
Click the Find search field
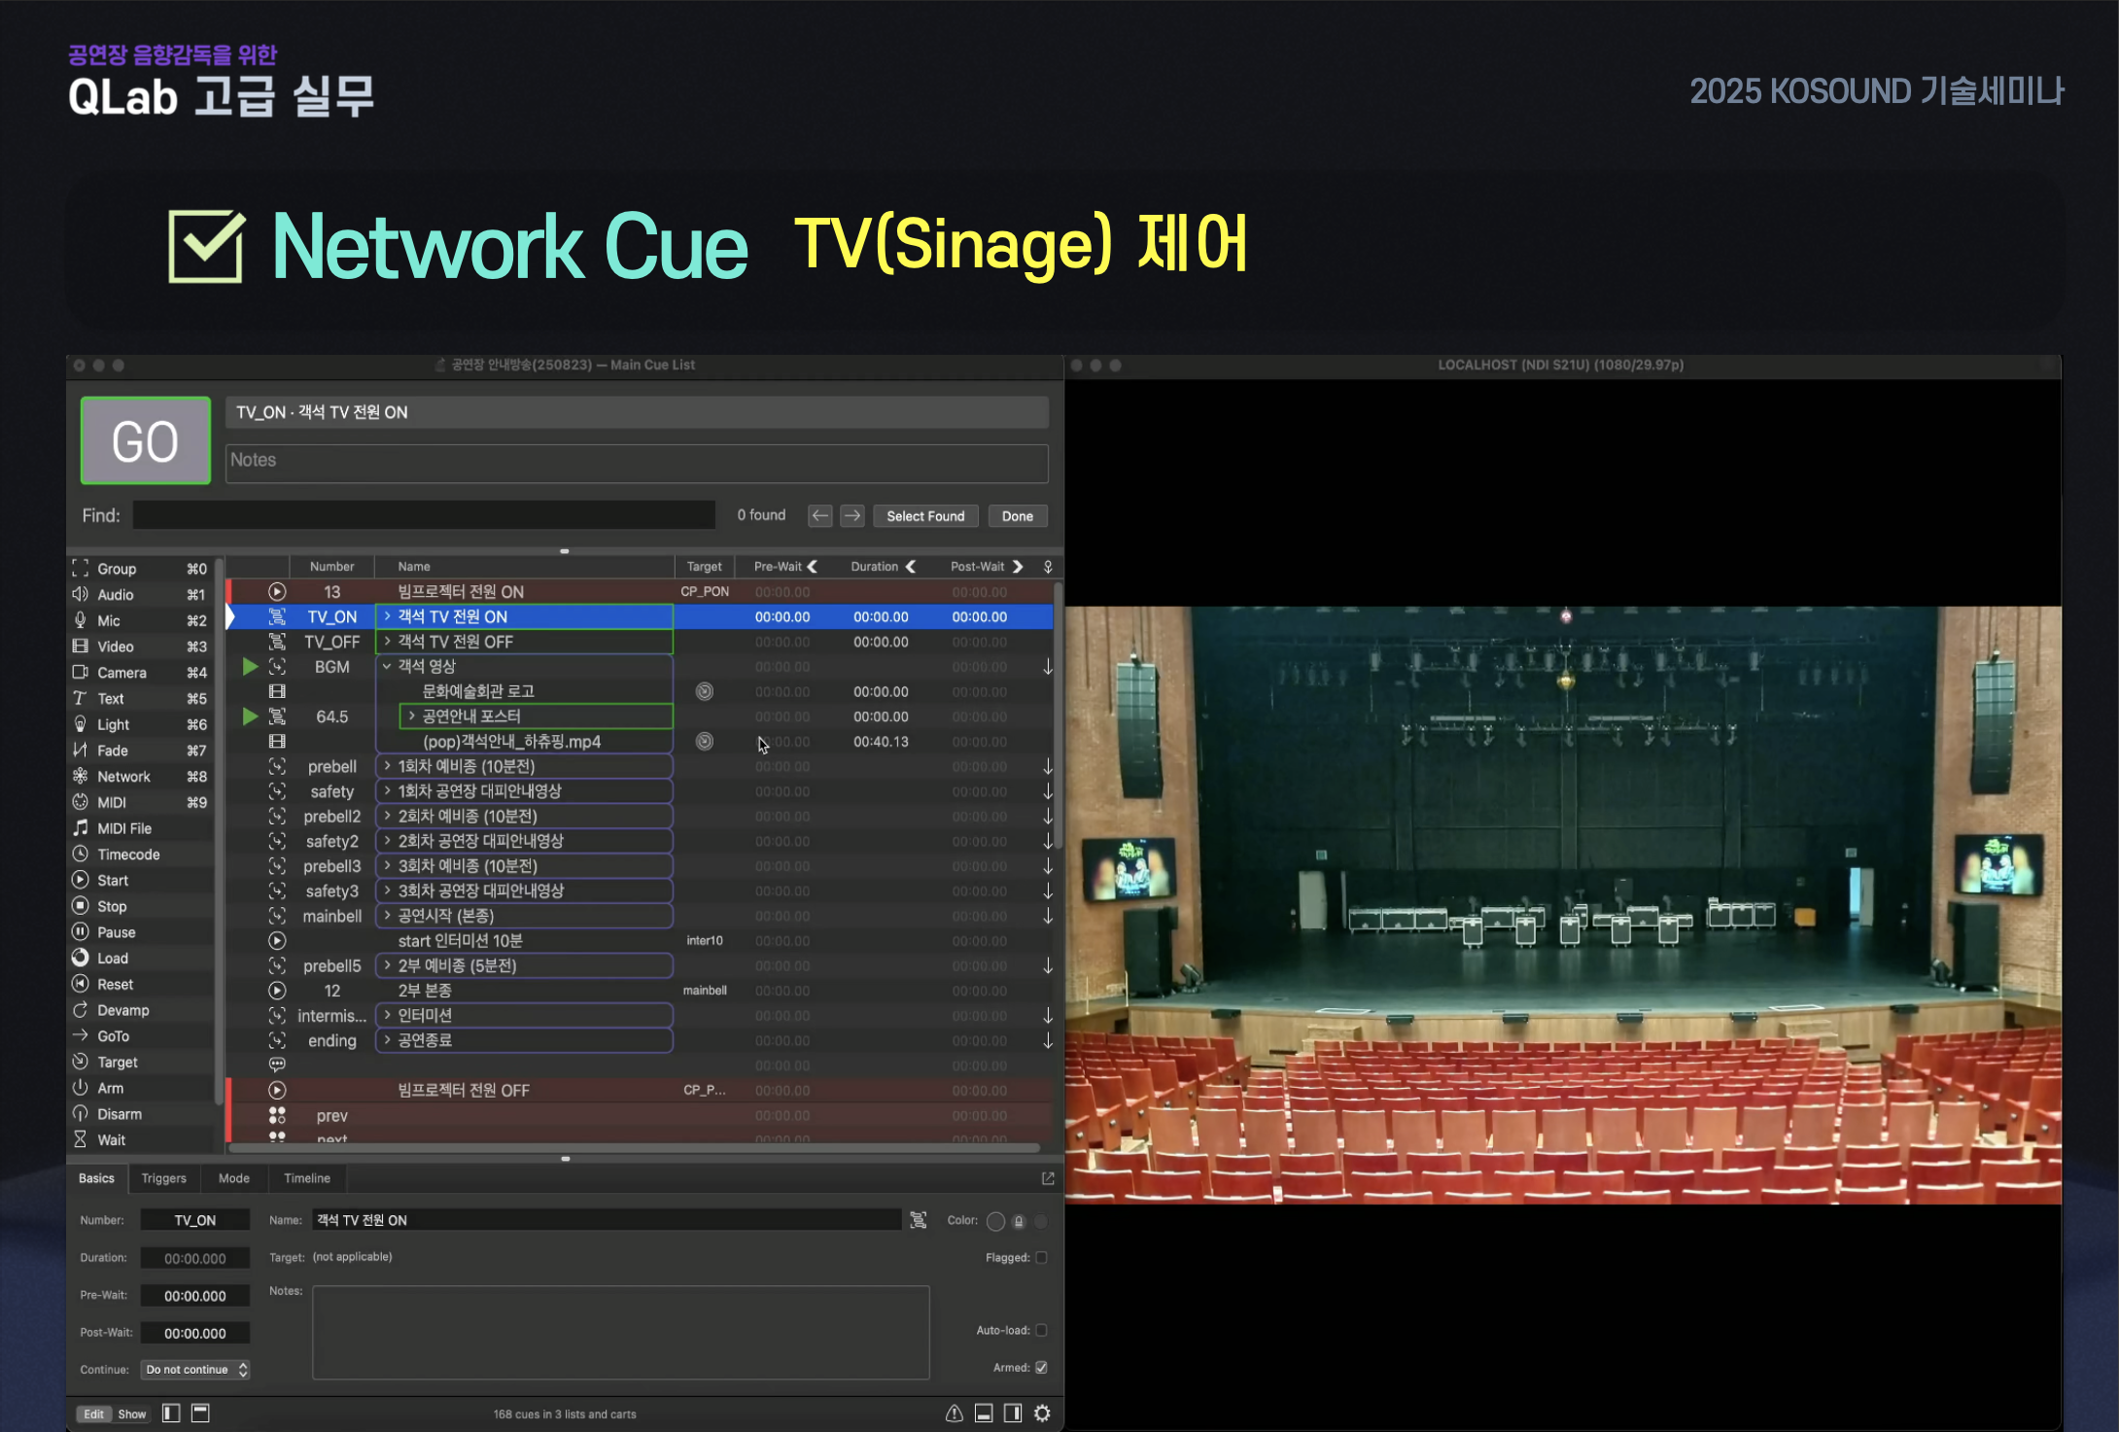[424, 515]
